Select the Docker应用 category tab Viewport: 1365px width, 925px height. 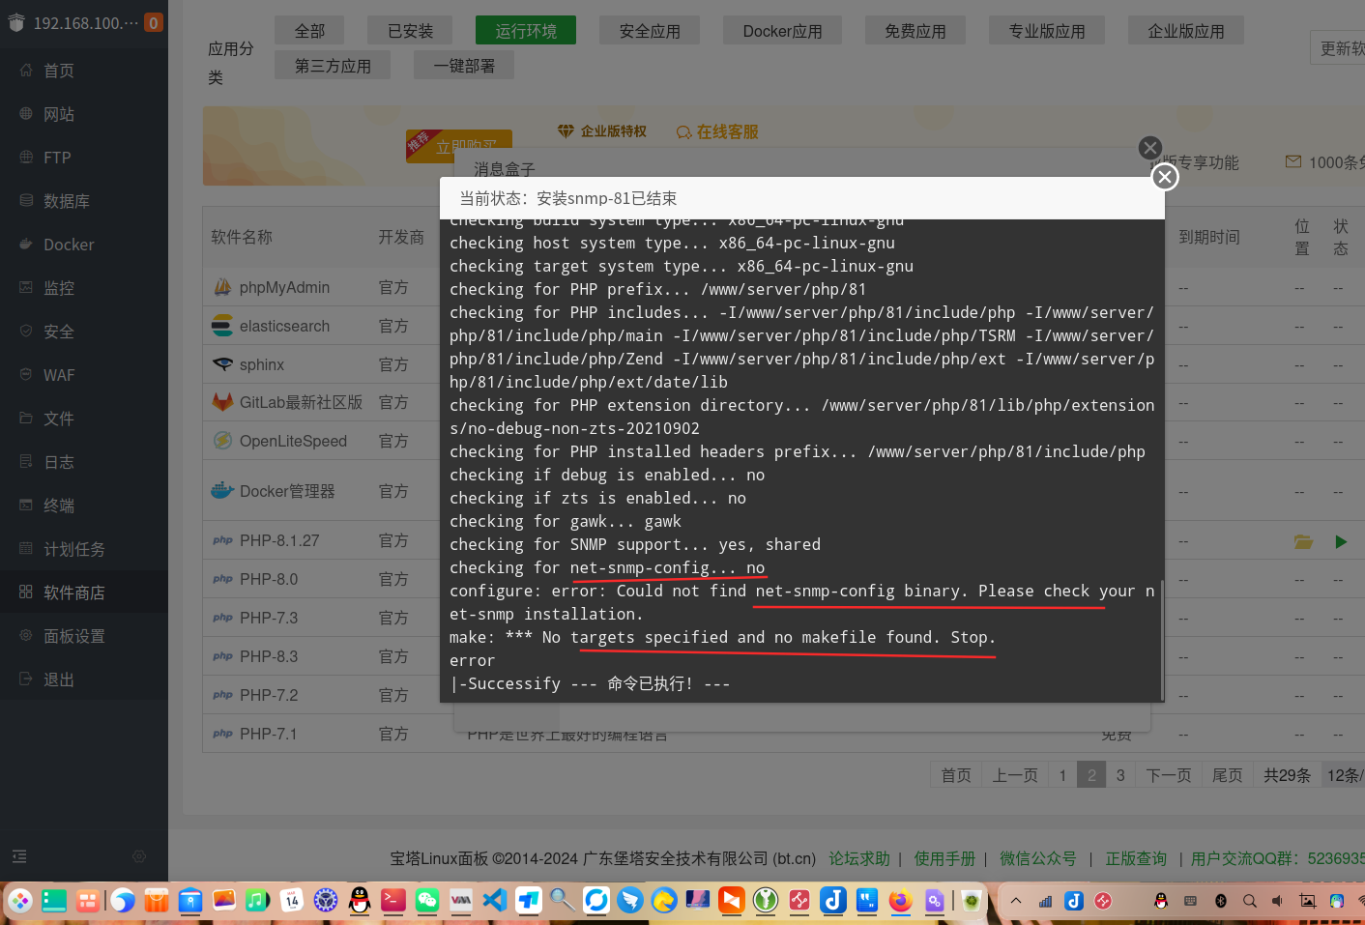(x=782, y=31)
